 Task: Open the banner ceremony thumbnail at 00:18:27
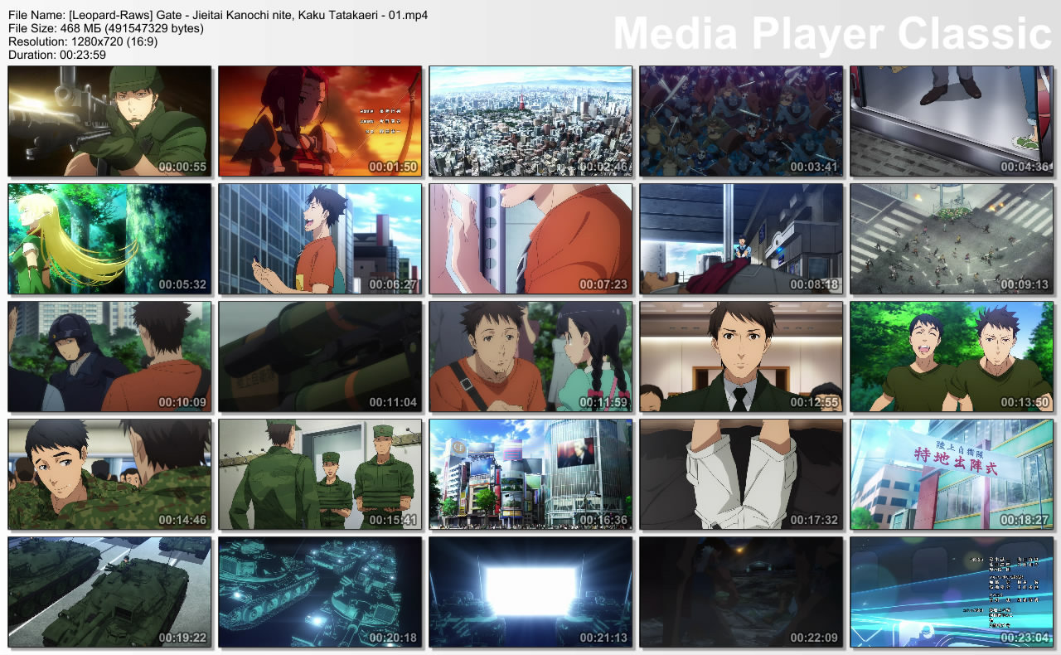tap(952, 474)
